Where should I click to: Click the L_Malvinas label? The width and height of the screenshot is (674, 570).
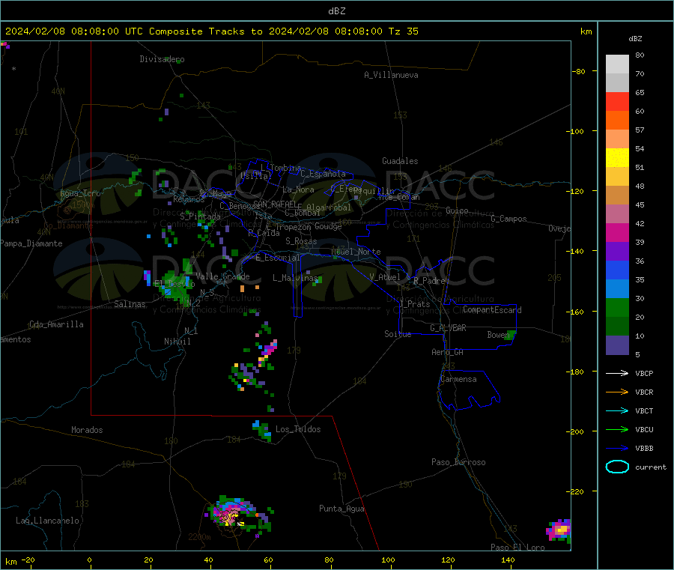[295, 278]
